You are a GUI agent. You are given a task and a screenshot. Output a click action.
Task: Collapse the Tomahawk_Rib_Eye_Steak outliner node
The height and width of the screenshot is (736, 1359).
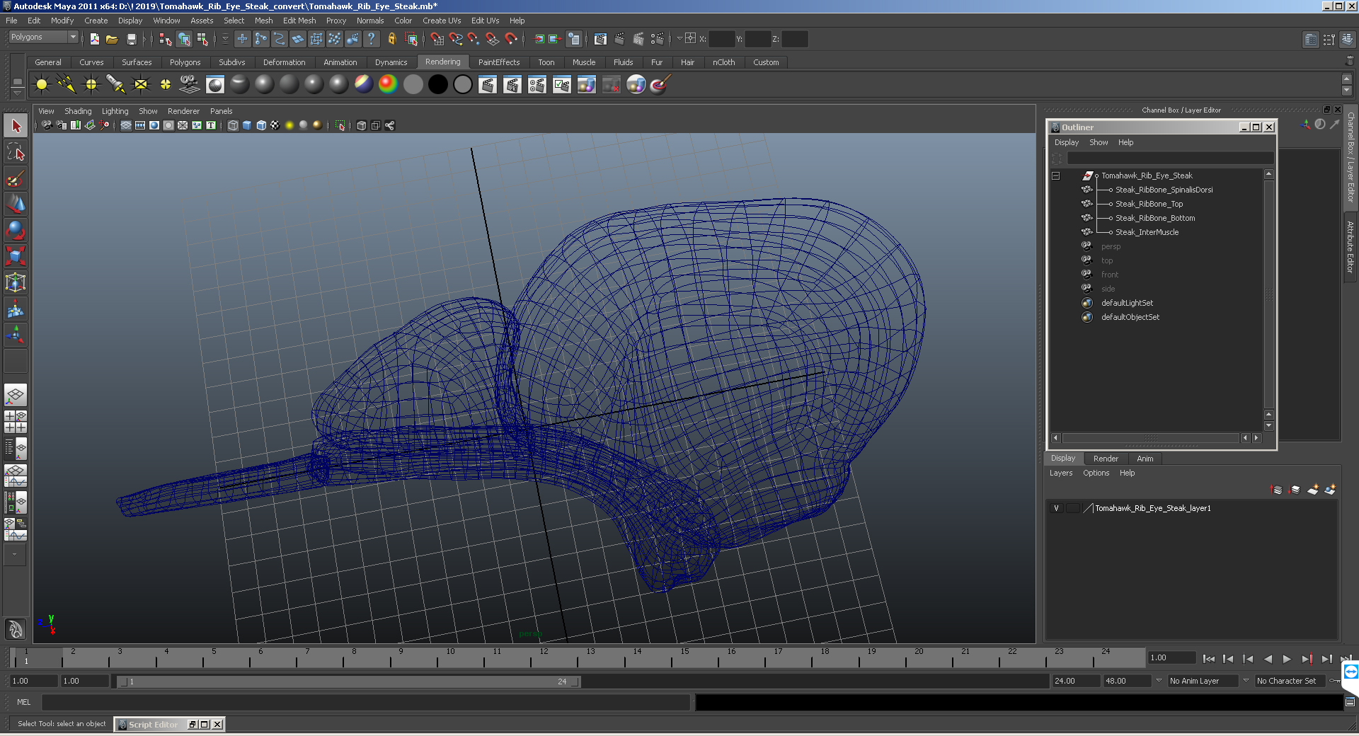coord(1055,176)
